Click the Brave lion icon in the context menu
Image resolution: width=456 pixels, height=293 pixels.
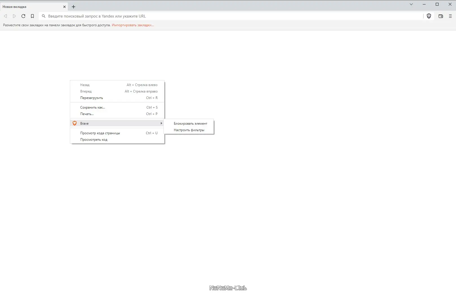(74, 123)
